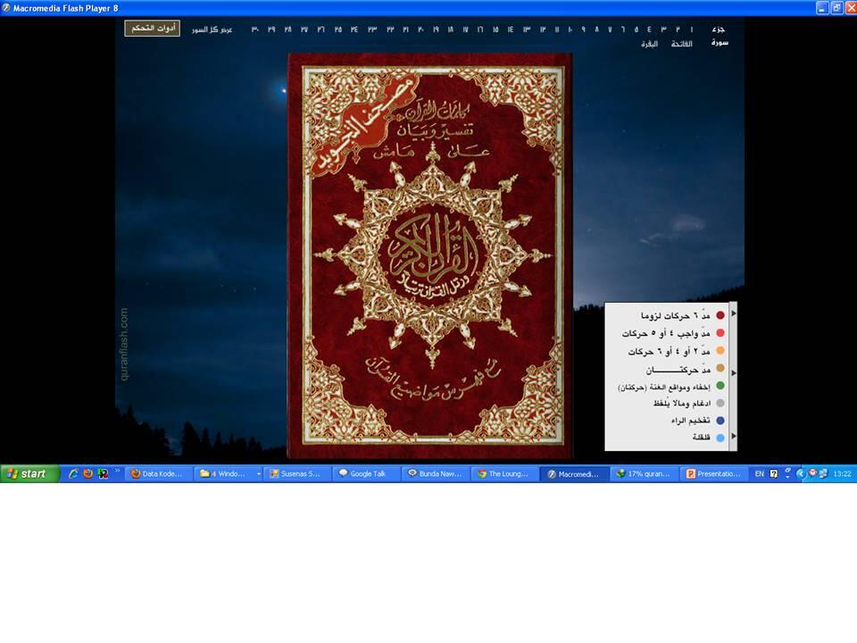
Task: Click the dark blue تفخيم الراء dot
Action: [x=720, y=421]
